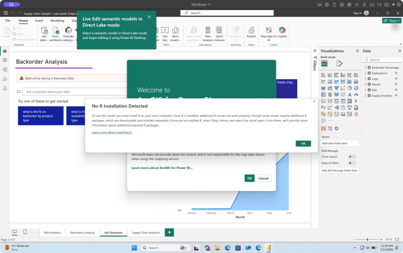Choose the Power Automate visual icon
403x253 pixels.
click(x=323, y=121)
